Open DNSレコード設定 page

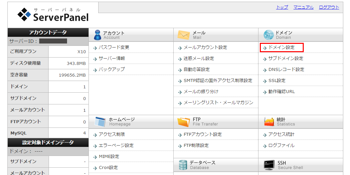pos(286,70)
